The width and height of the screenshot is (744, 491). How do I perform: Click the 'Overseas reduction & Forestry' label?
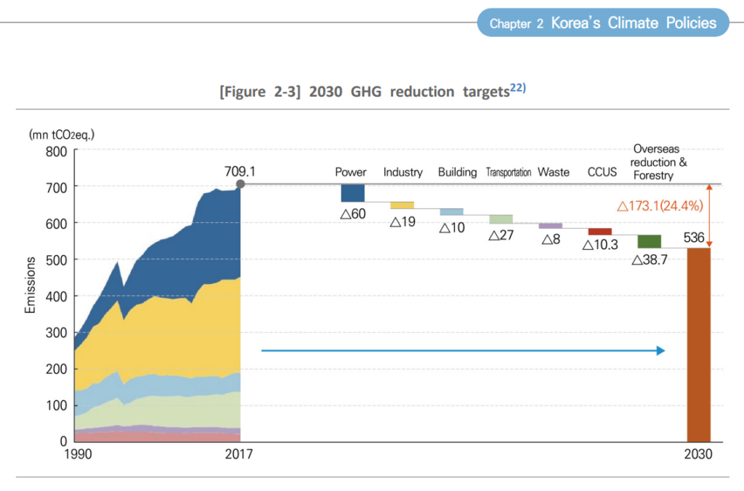658,162
